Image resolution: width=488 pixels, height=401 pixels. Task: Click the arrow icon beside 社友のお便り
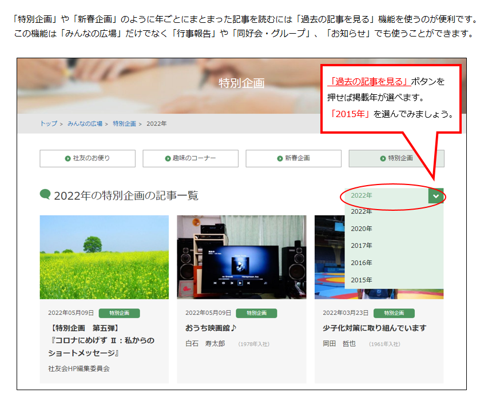[68, 159]
